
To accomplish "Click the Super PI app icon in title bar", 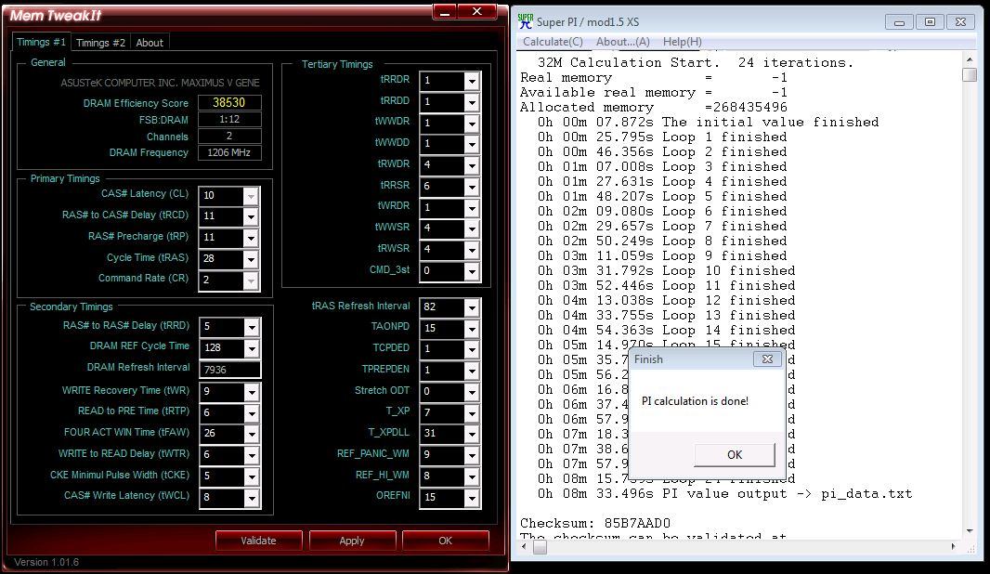I will [x=526, y=21].
